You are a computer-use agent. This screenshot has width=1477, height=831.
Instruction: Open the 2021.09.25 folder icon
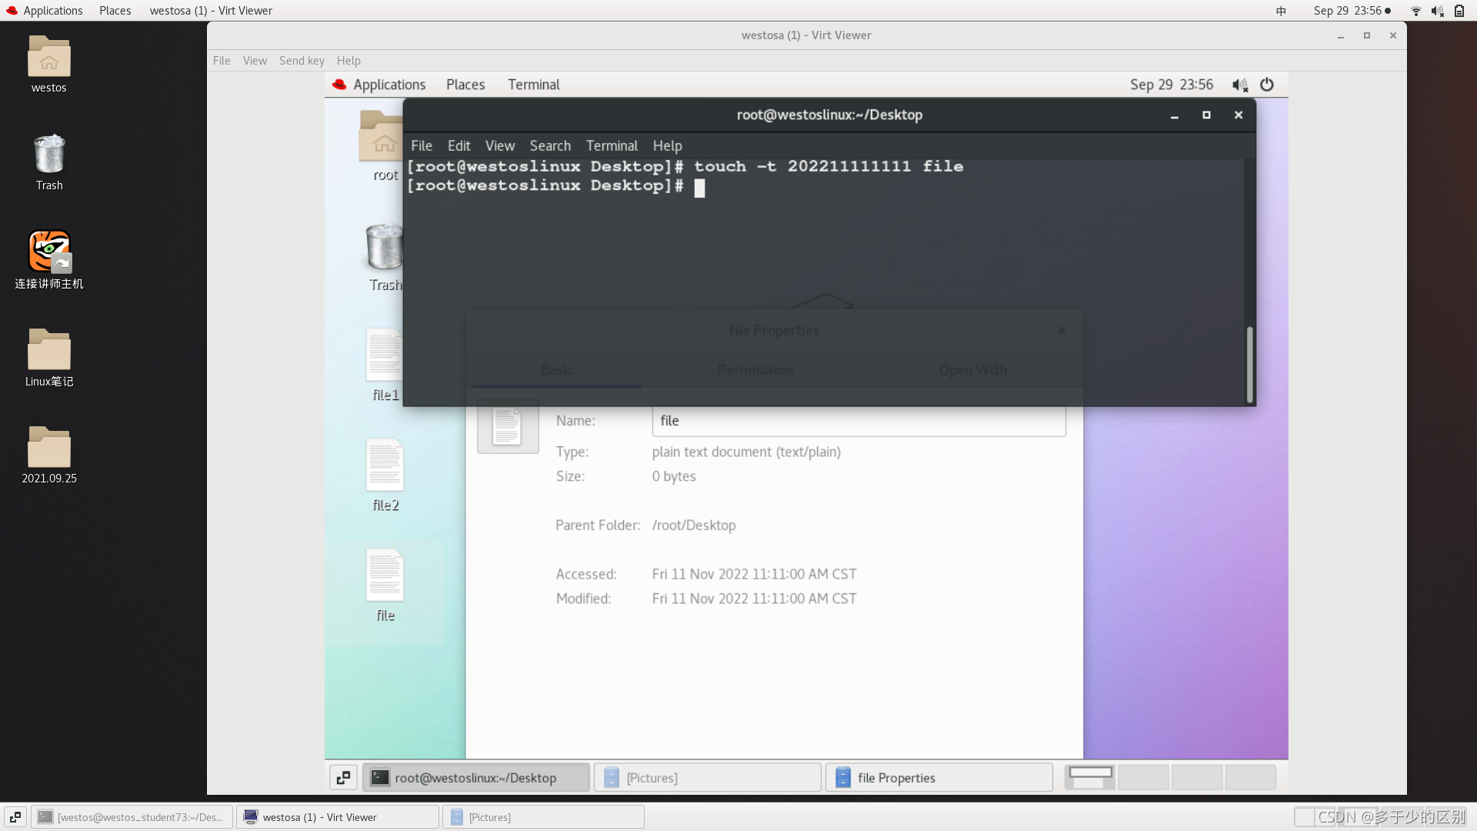point(49,448)
